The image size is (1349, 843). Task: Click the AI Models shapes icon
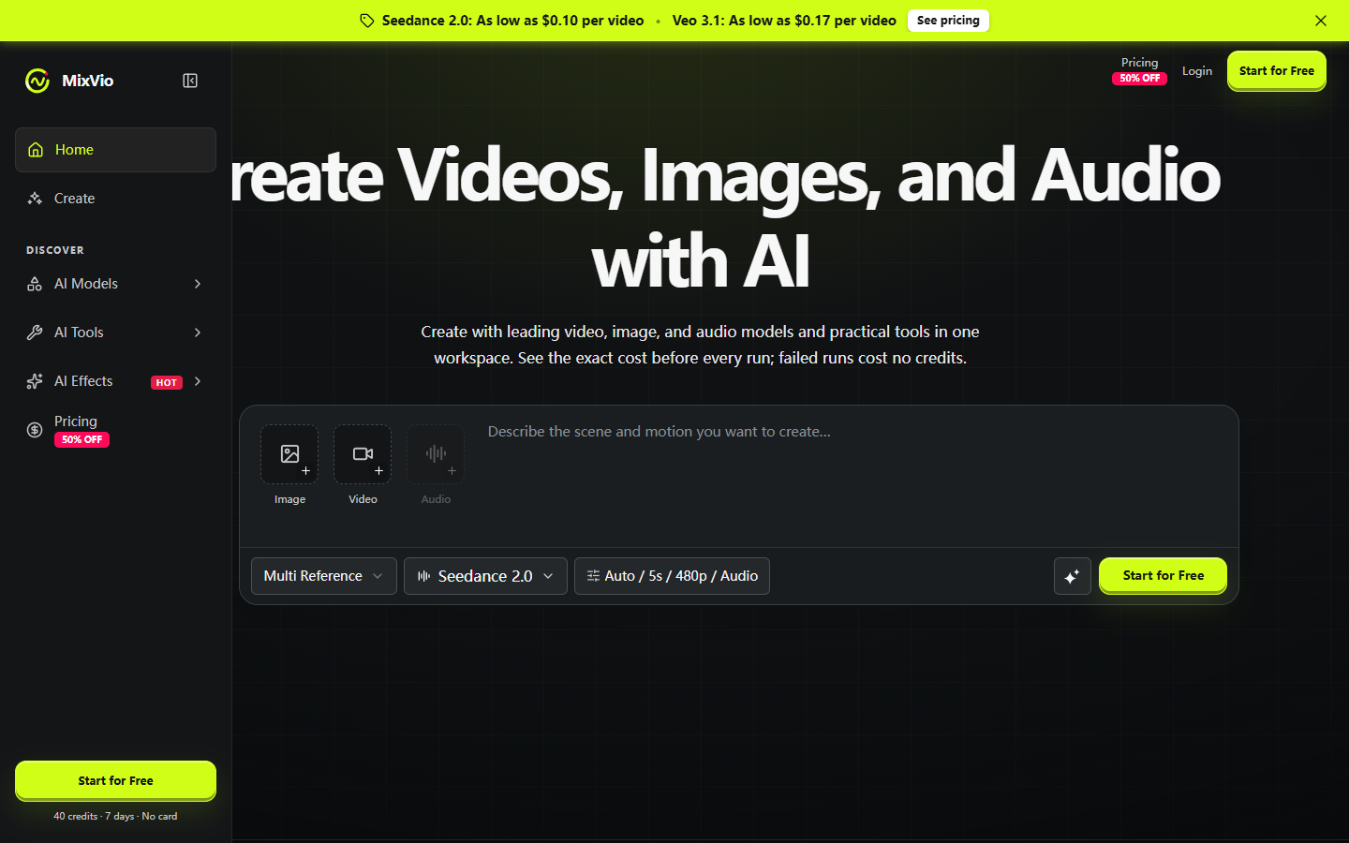[35, 284]
